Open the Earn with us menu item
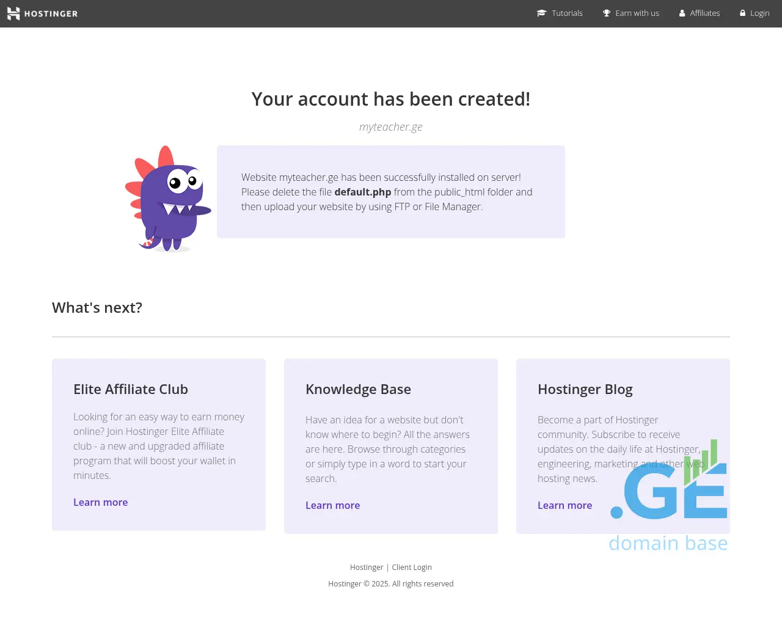 pos(637,13)
